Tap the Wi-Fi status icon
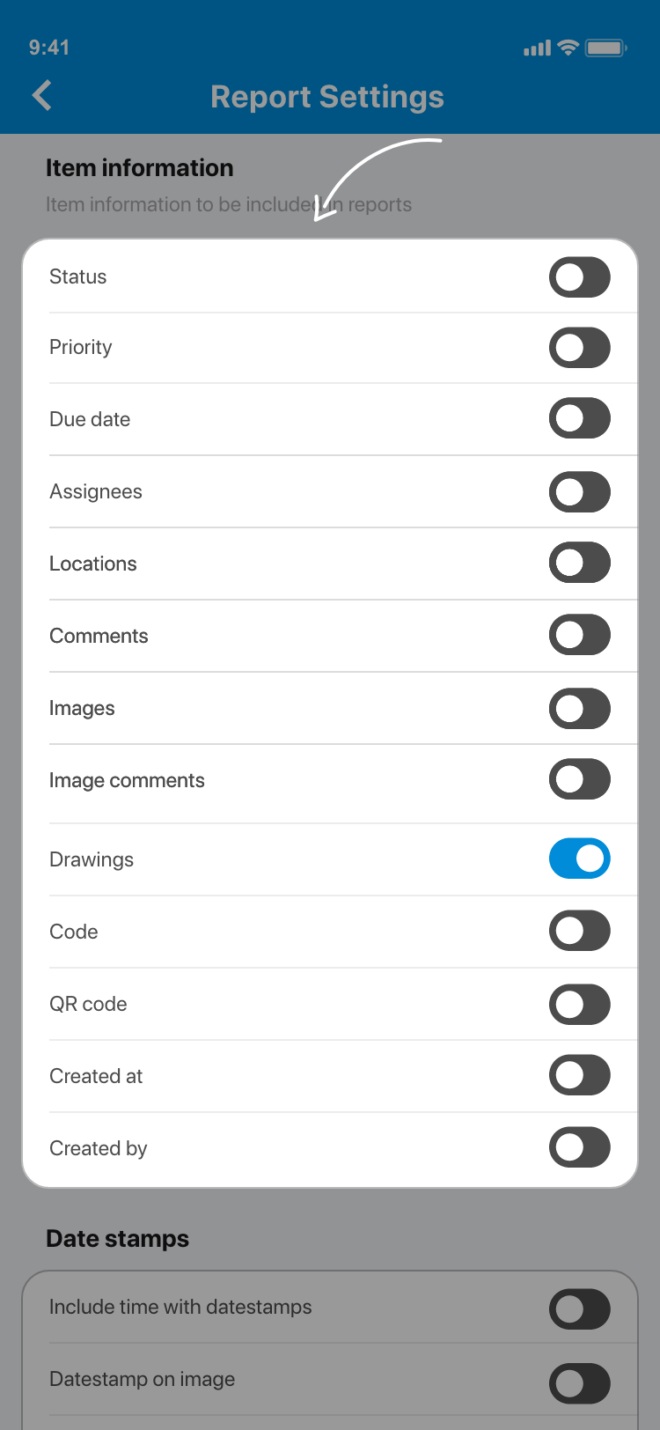660x1430 pixels. 568,48
